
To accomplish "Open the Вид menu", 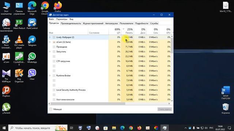I will 71,19.
